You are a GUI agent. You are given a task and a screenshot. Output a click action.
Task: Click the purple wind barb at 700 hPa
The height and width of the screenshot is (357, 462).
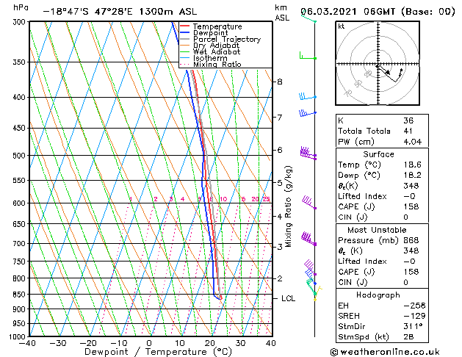308,239
